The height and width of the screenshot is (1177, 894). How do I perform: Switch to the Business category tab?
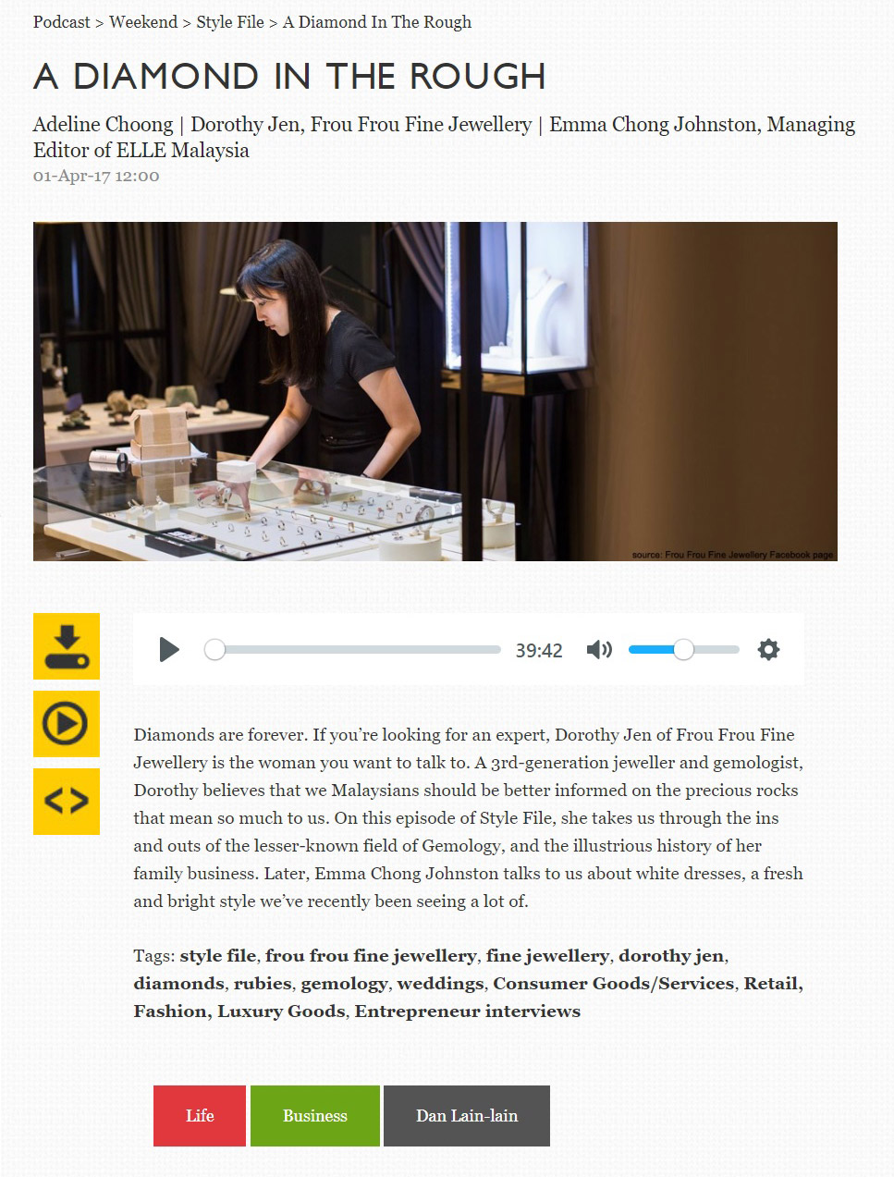pyautogui.click(x=315, y=1116)
